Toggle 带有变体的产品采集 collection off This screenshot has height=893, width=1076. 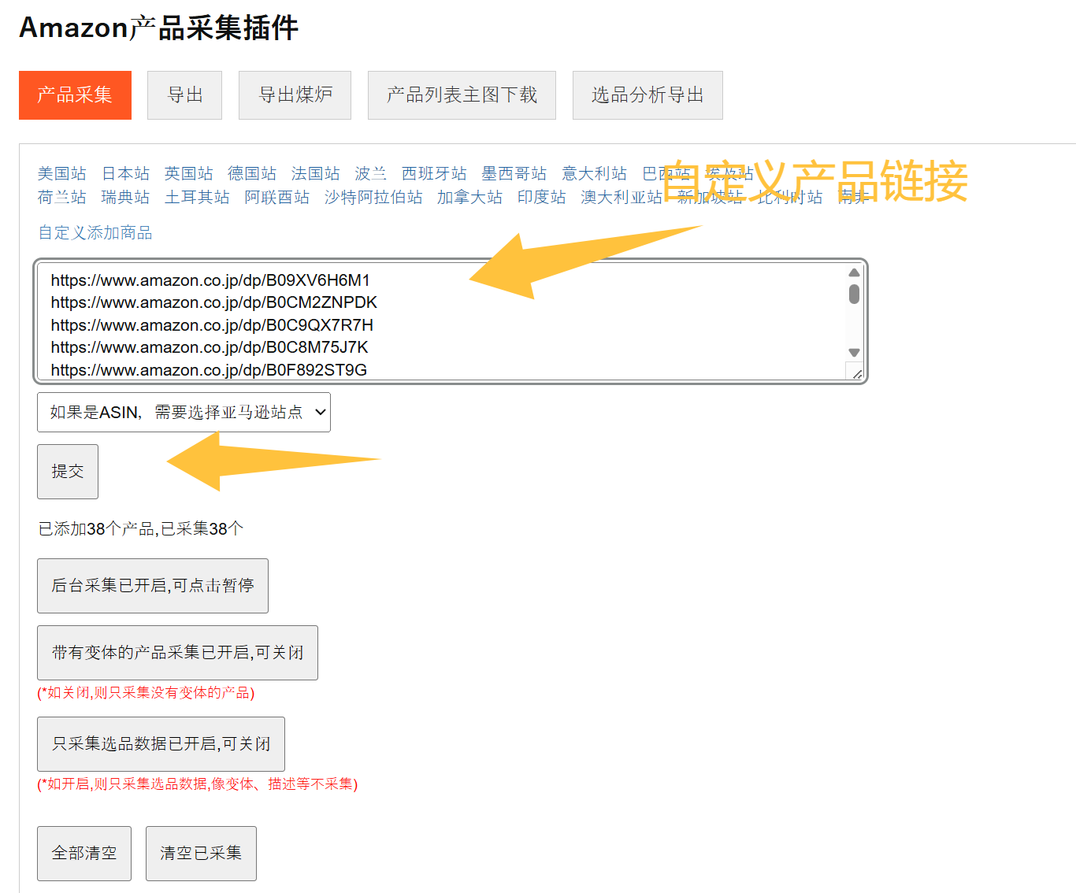[177, 652]
